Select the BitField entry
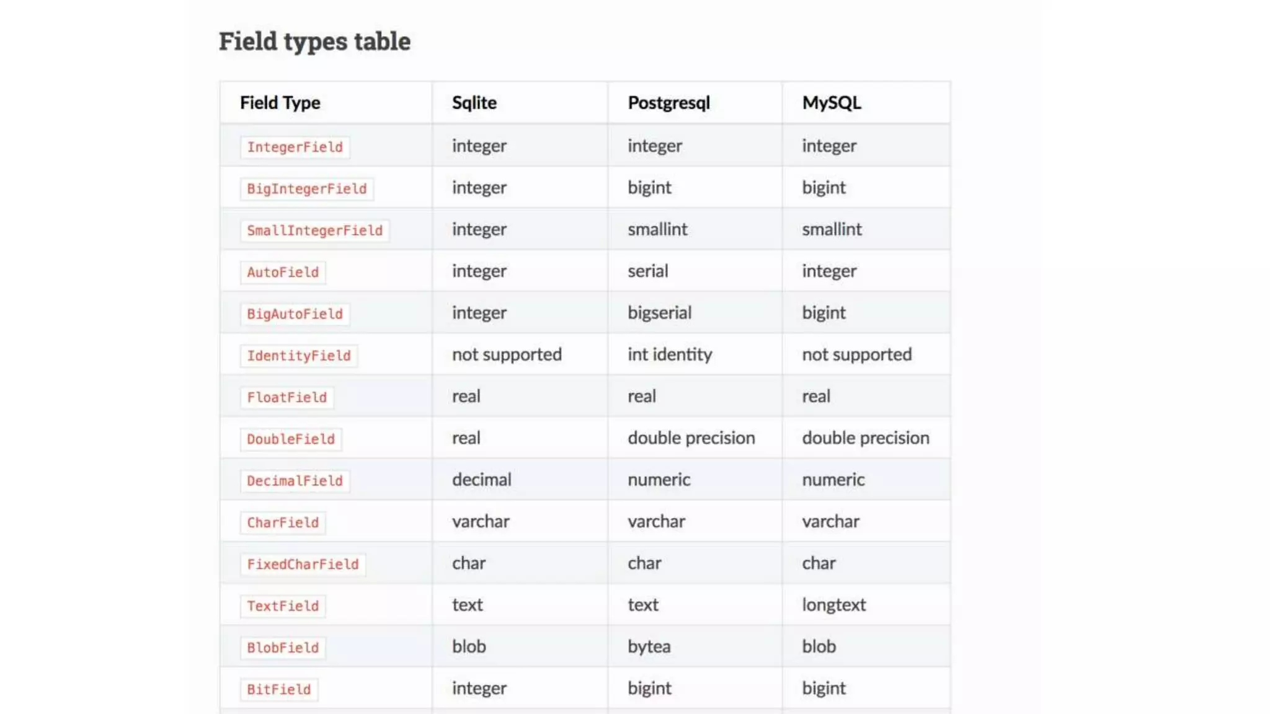This screenshot has height=714, width=1270. click(x=279, y=689)
